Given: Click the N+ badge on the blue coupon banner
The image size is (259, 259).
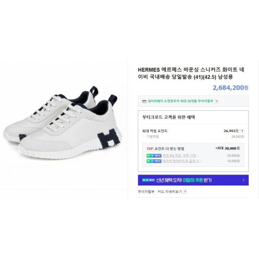Looking at the screenshot, I should coord(149,180).
